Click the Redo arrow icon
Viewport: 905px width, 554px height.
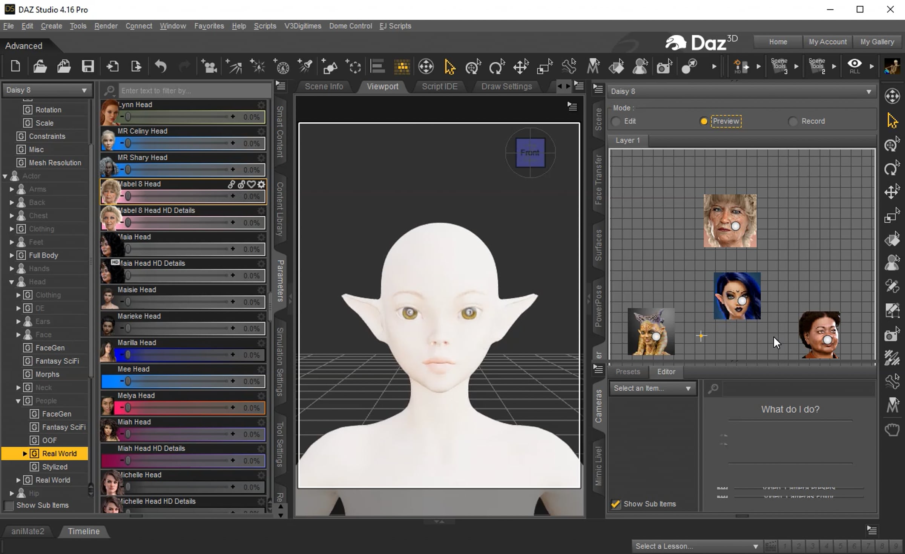pyautogui.click(x=184, y=67)
